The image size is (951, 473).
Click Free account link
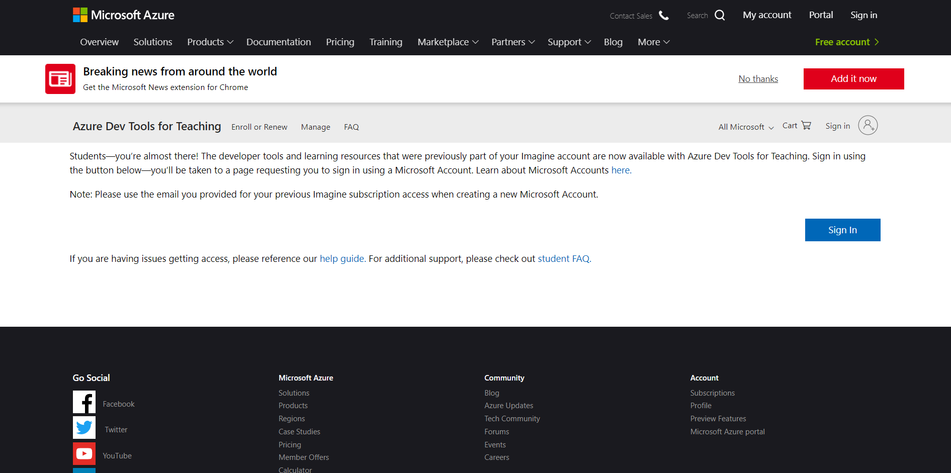847,42
